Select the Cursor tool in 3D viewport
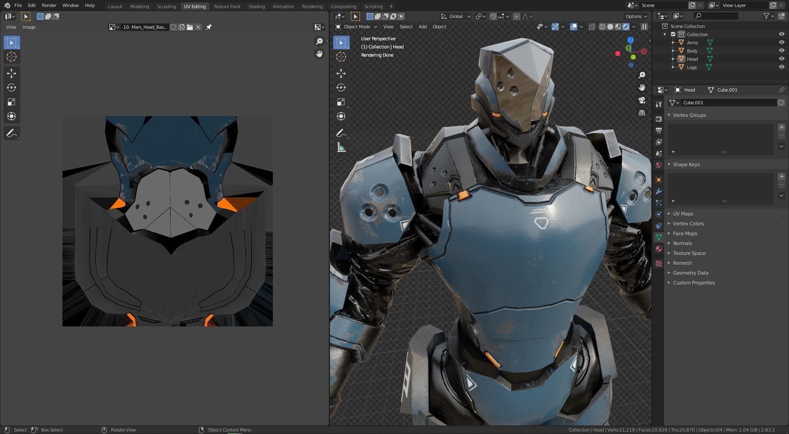This screenshot has height=434, width=789. 341,57
